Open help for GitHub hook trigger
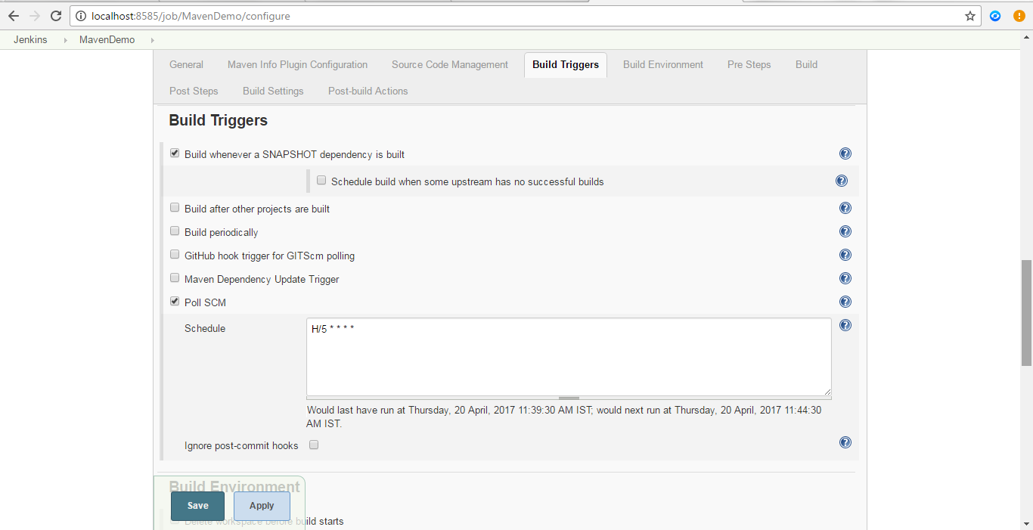Screen dimensions: 1033x530 click(845, 255)
